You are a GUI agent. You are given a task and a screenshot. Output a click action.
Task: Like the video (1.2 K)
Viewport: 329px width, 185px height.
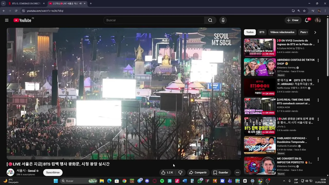point(167,173)
